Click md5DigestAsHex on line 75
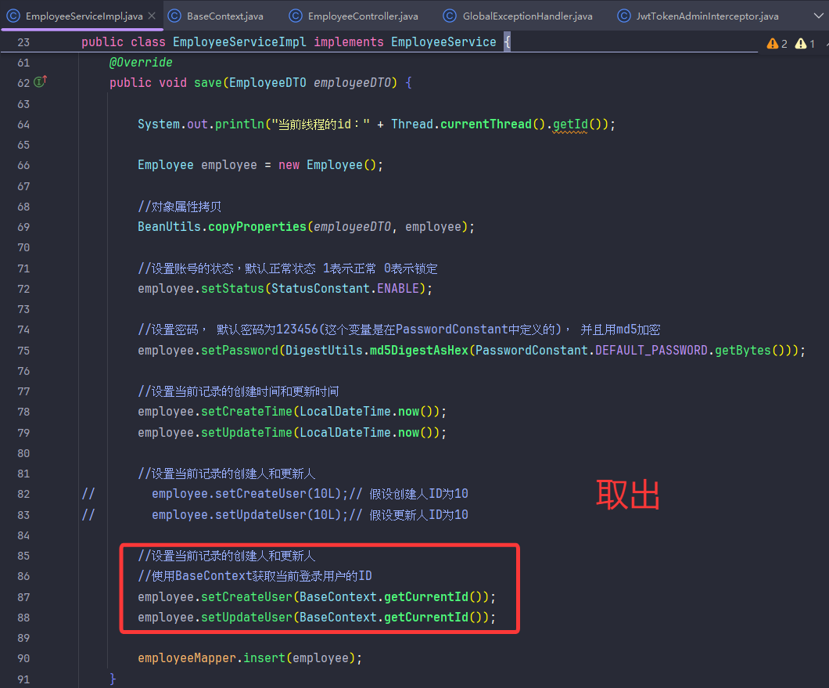The height and width of the screenshot is (688, 829). pos(418,351)
